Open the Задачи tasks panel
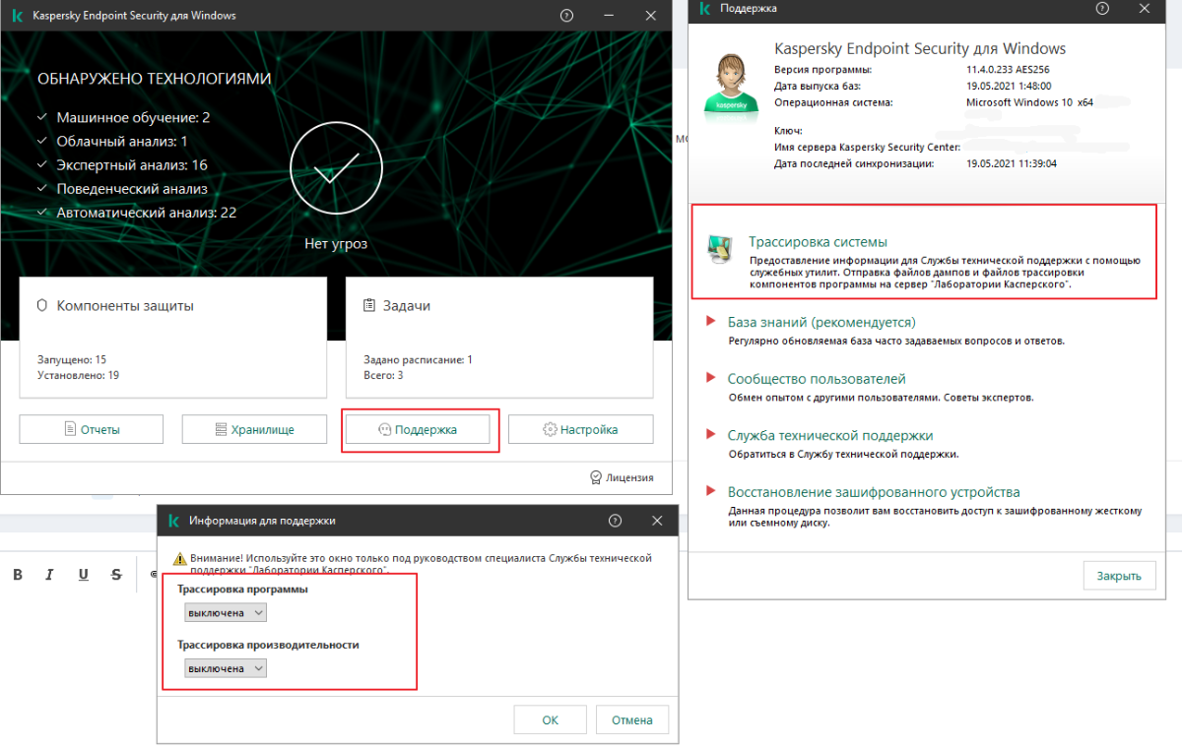Viewport: 1182px width, 748px height. (499, 337)
